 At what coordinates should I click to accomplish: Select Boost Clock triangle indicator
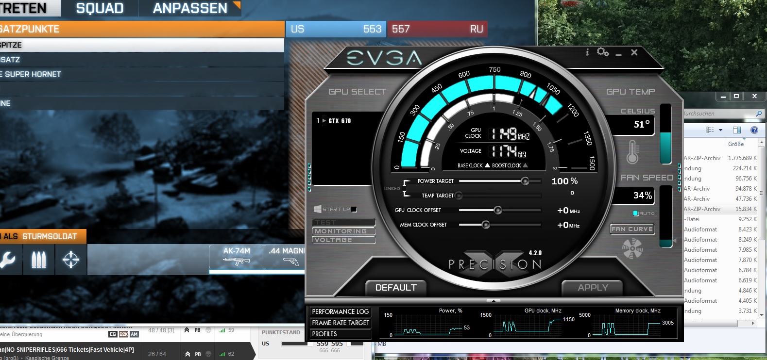point(525,165)
